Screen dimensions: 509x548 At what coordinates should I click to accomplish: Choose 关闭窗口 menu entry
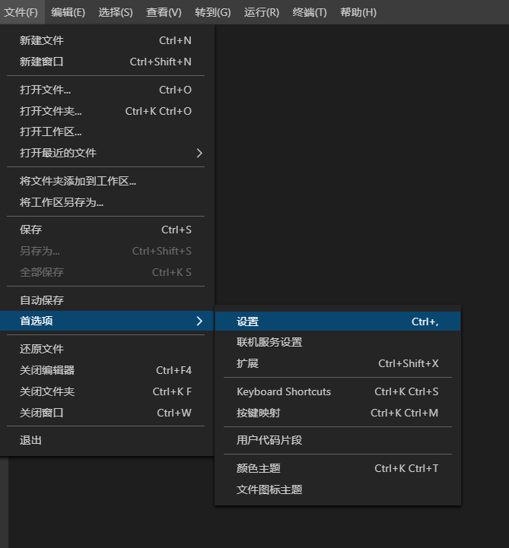[106, 413]
